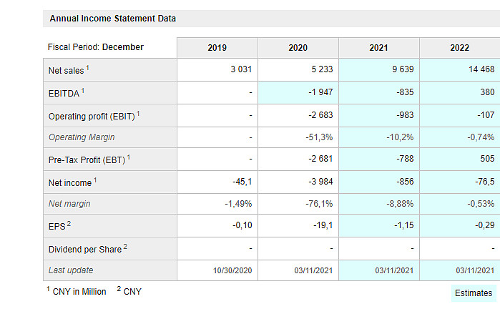Select the 2020 column header

298,48
